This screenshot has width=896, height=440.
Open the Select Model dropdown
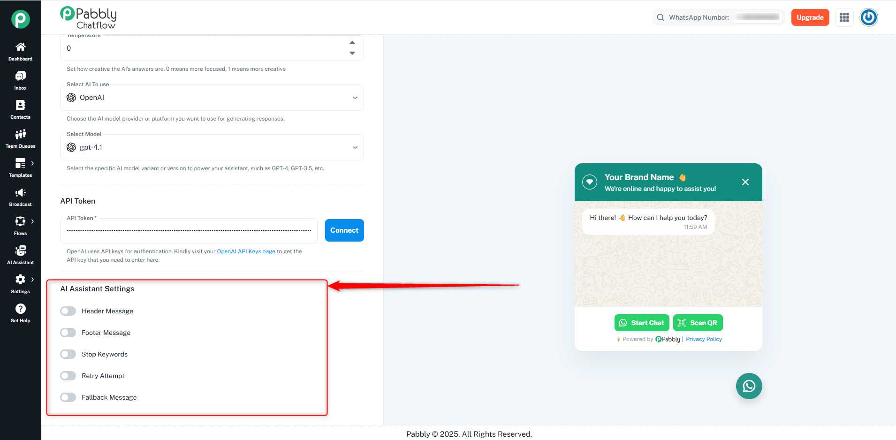click(212, 147)
